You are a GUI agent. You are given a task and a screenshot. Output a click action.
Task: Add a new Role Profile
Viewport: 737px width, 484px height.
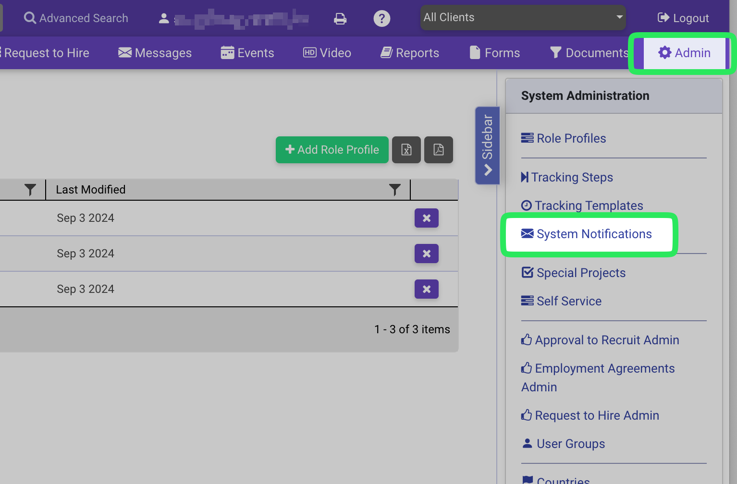coord(332,150)
